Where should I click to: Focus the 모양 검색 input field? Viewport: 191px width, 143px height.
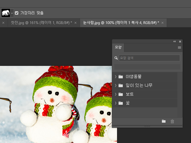click(149, 58)
